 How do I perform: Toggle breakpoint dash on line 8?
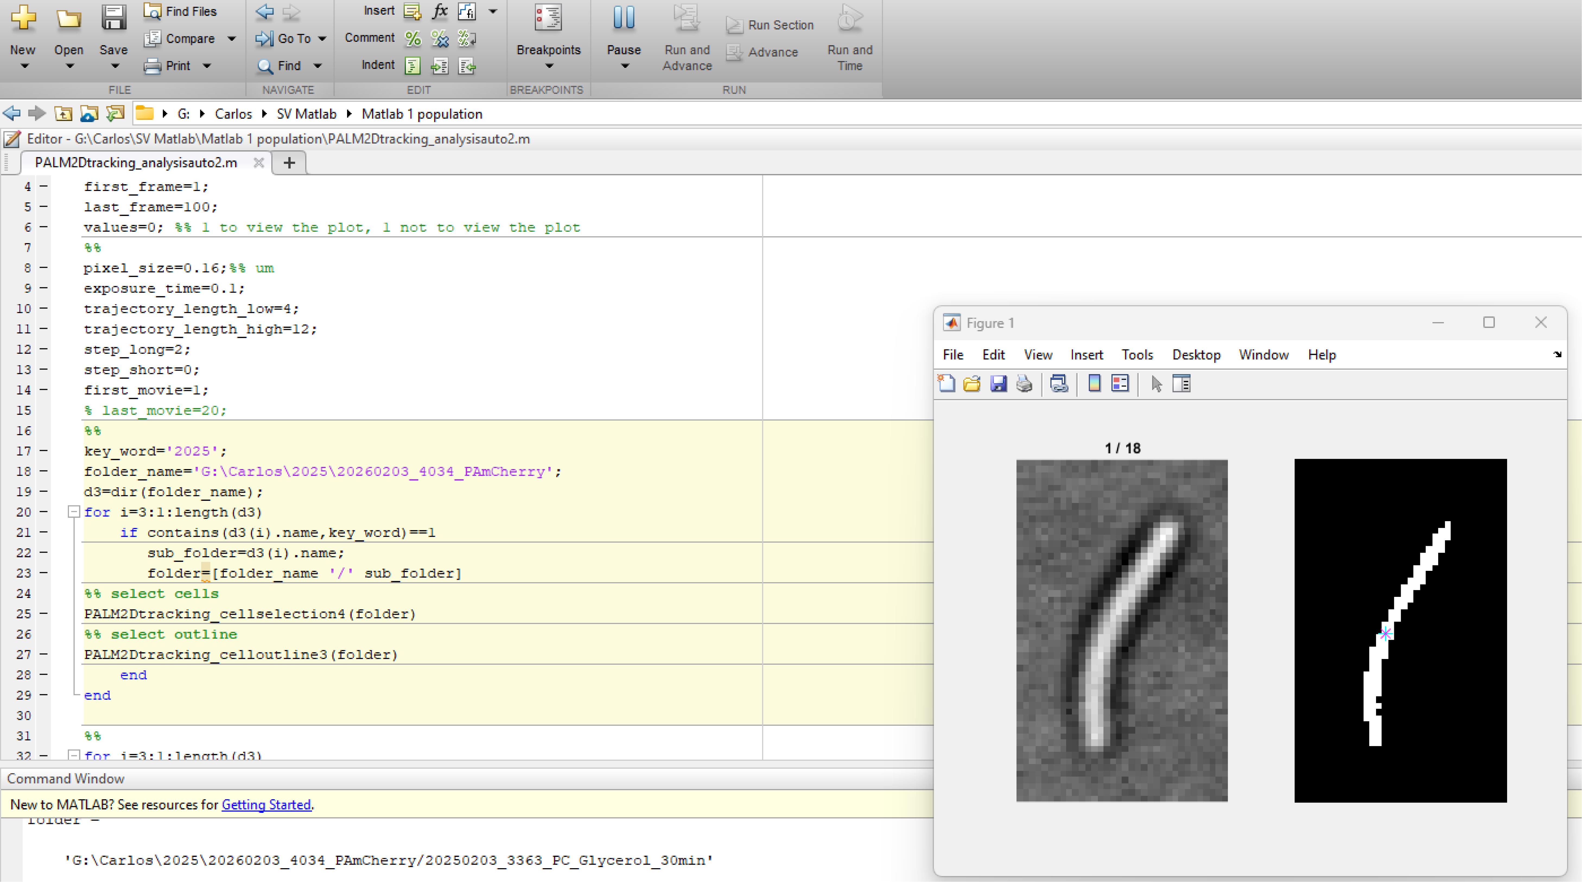click(x=44, y=268)
